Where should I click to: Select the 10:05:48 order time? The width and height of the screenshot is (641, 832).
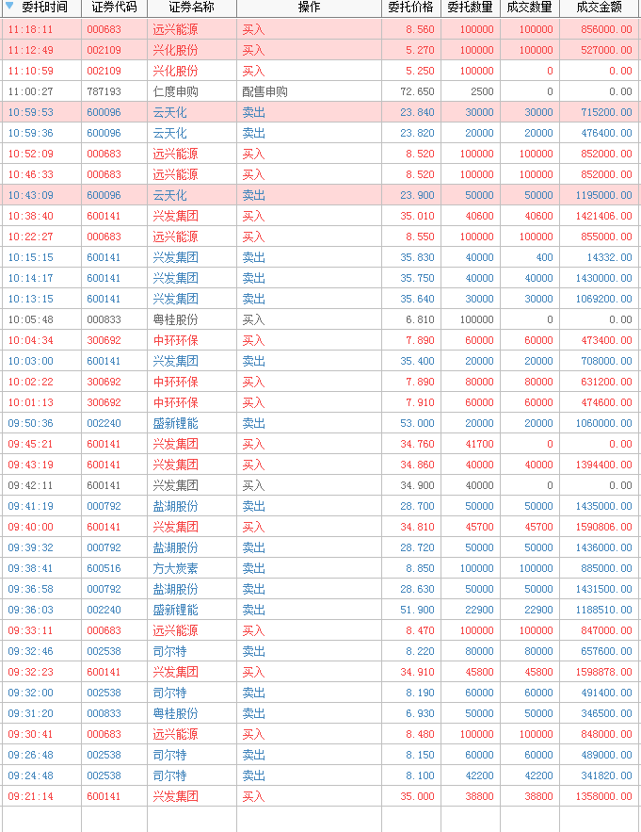click(30, 319)
